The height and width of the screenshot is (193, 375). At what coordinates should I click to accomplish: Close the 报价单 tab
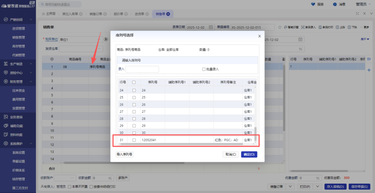[x=126, y=14]
